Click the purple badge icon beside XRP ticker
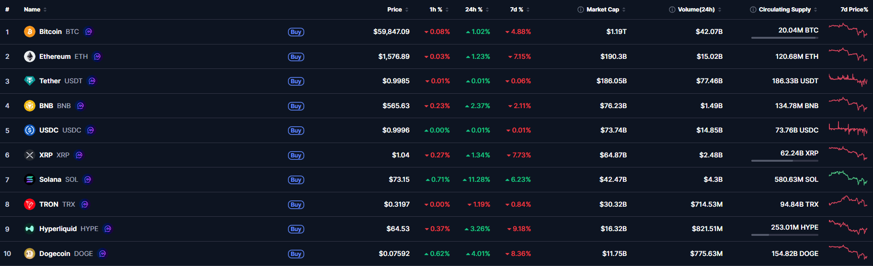The width and height of the screenshot is (873, 266). pos(79,155)
